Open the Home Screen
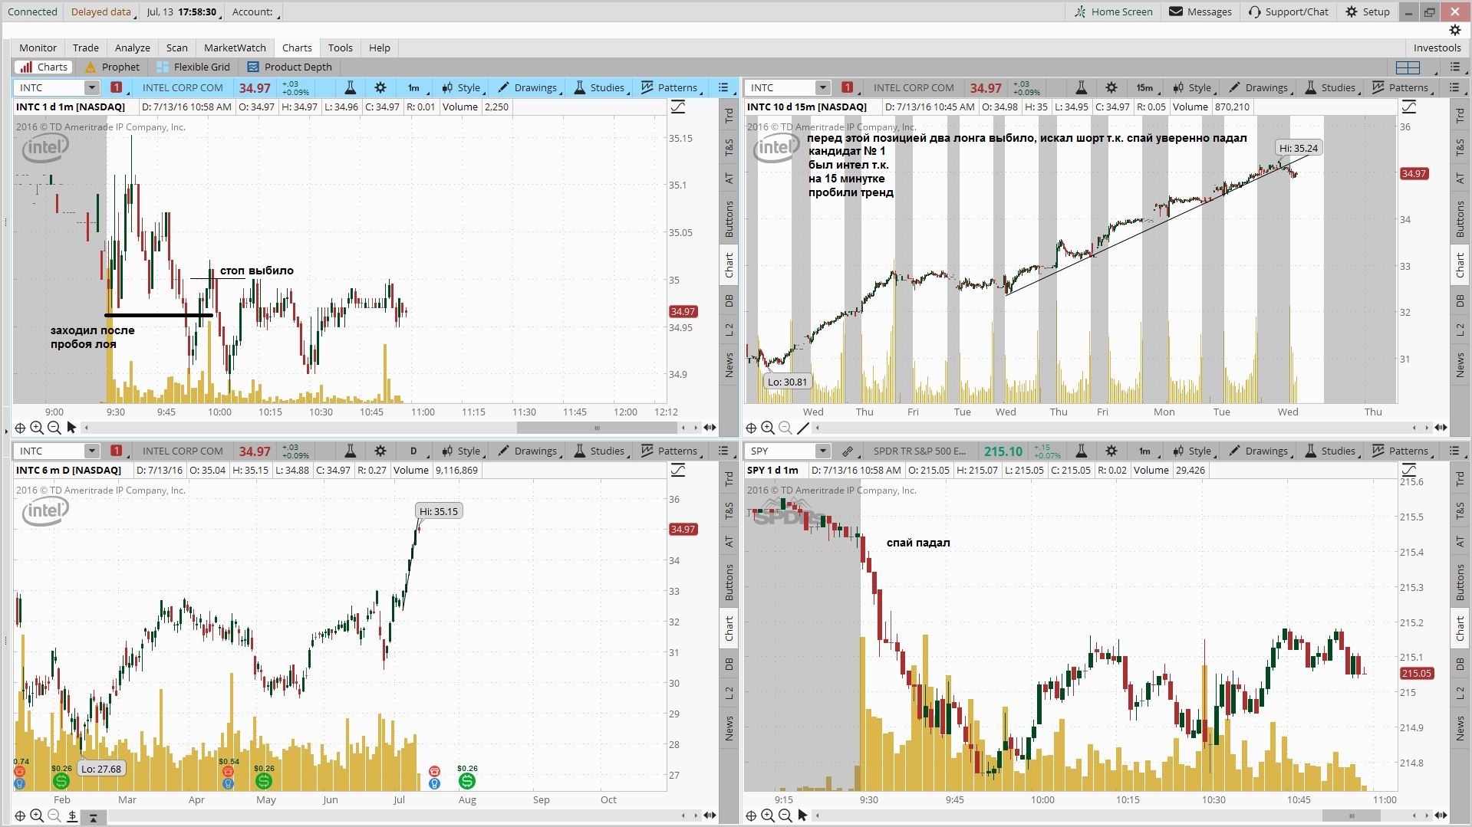 click(x=1113, y=11)
